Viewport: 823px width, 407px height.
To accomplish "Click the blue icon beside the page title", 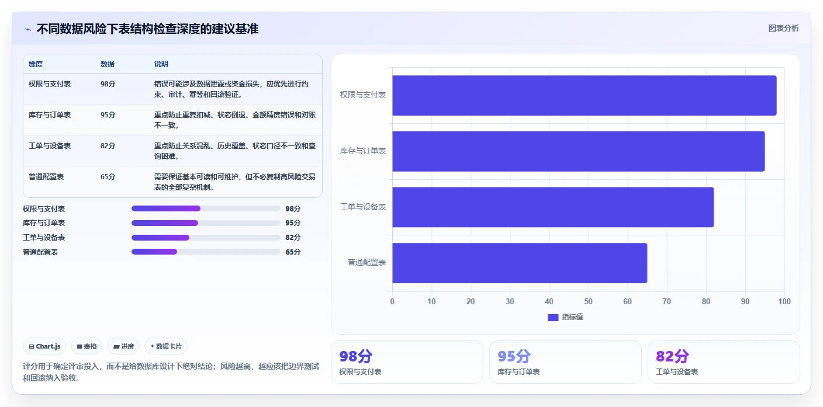I will click(x=27, y=29).
